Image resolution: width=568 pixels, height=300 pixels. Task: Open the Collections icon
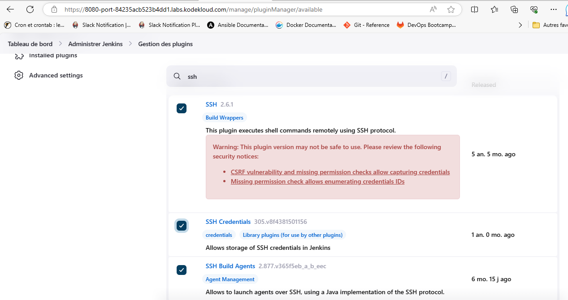click(x=514, y=9)
